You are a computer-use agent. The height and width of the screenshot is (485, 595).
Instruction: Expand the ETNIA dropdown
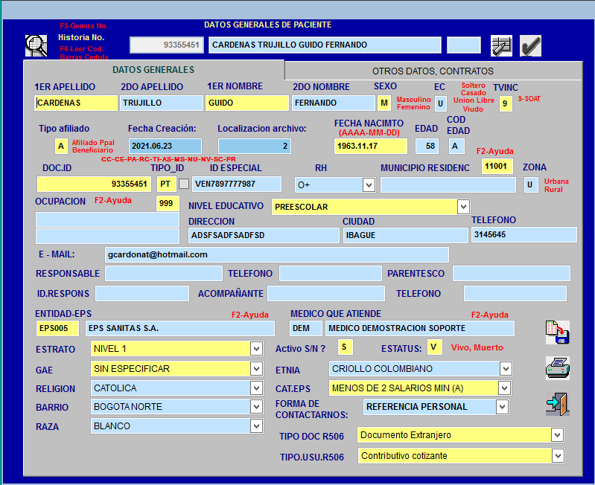(x=506, y=368)
